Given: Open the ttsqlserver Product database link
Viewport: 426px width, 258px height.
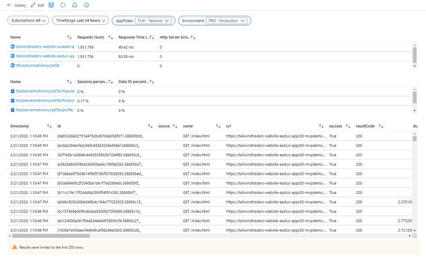Looking at the screenshot, I should pyautogui.click(x=45, y=101).
